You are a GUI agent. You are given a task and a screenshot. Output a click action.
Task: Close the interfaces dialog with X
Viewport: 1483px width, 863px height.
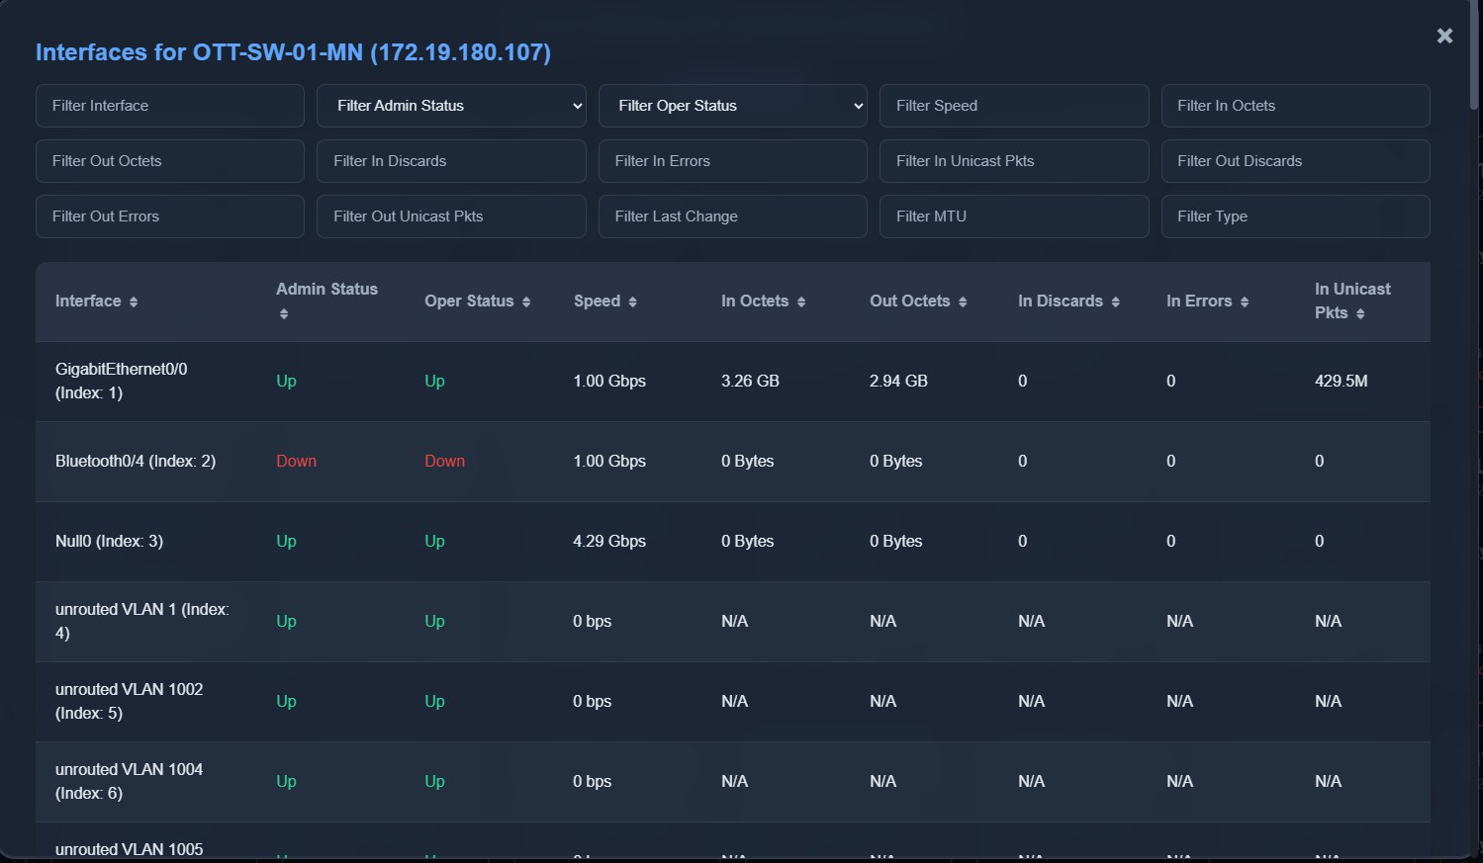[x=1444, y=37]
